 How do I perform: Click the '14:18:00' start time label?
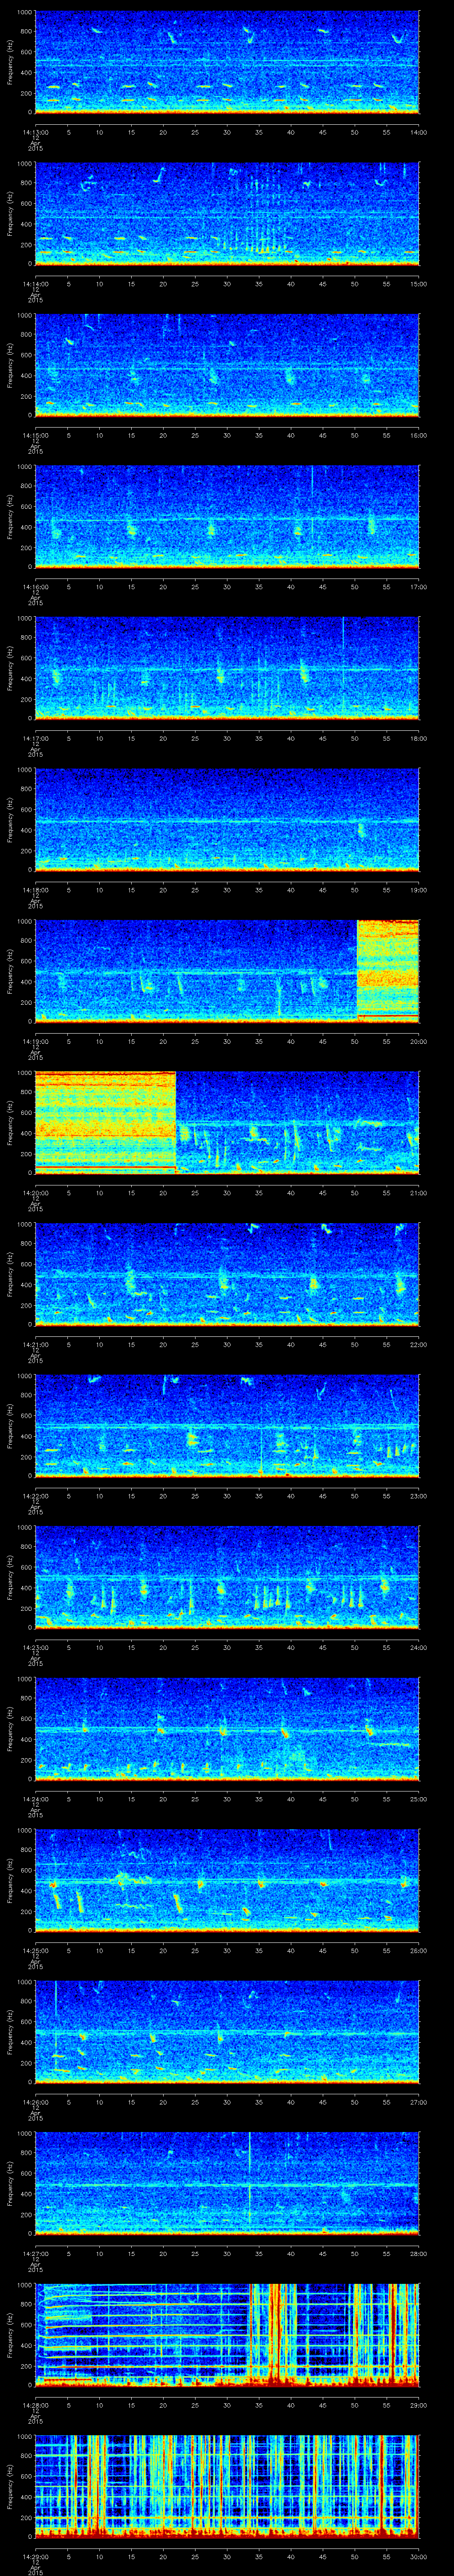point(35,890)
